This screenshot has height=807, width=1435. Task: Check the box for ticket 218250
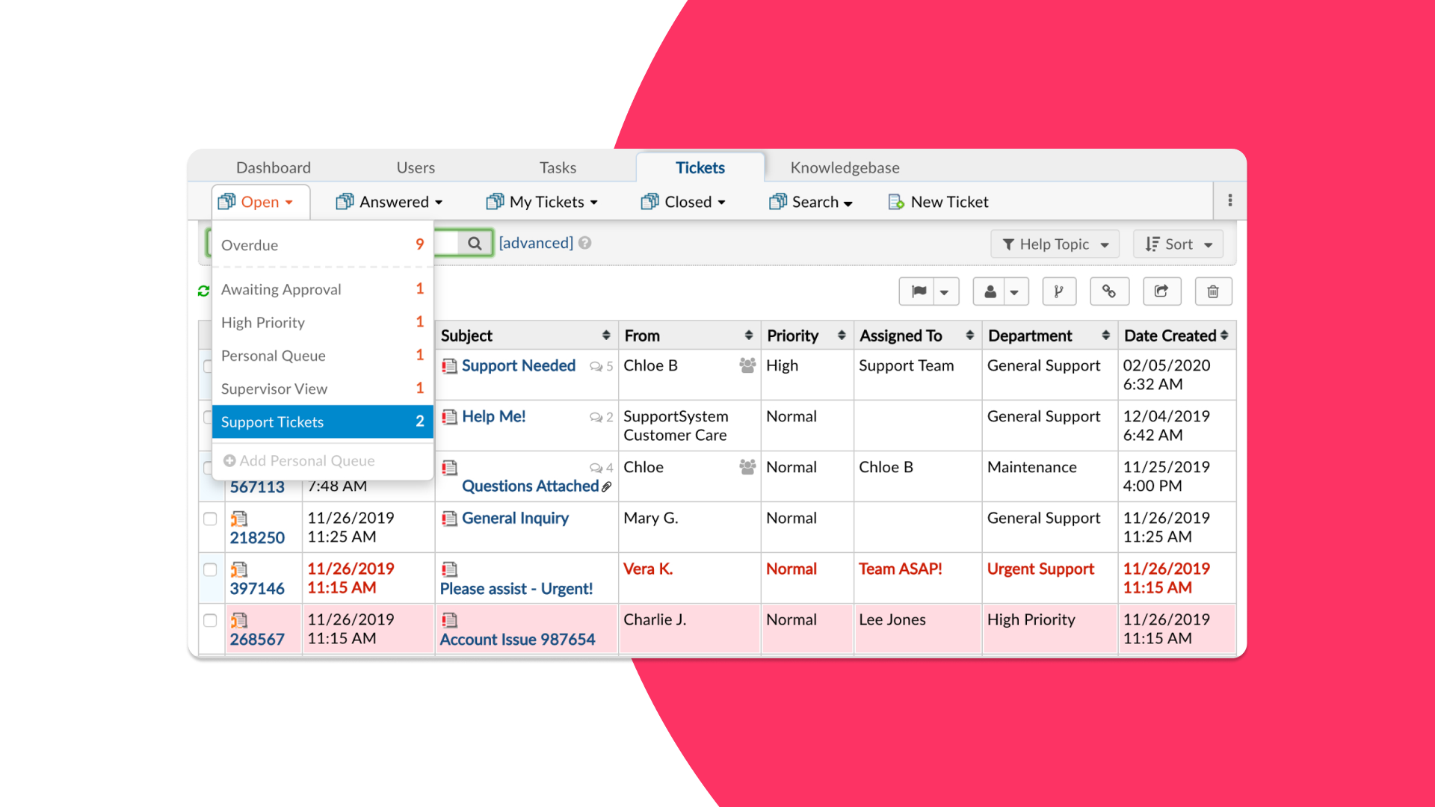tap(210, 519)
